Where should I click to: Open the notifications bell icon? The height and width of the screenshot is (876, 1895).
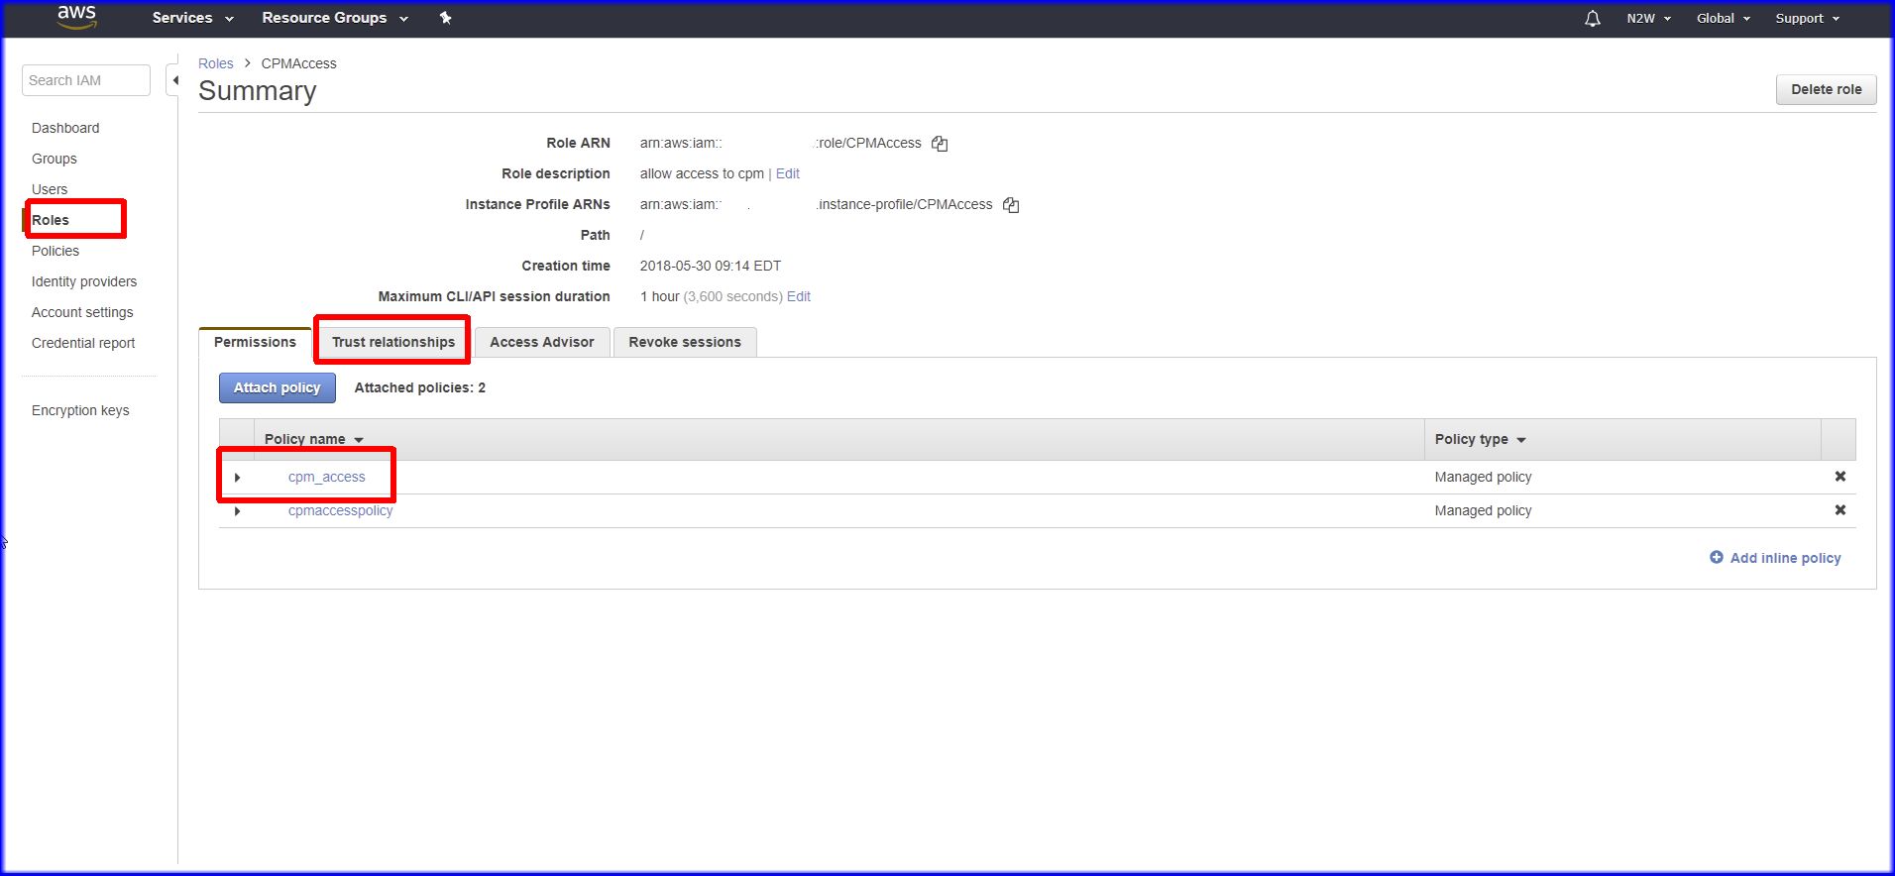pyautogui.click(x=1593, y=18)
